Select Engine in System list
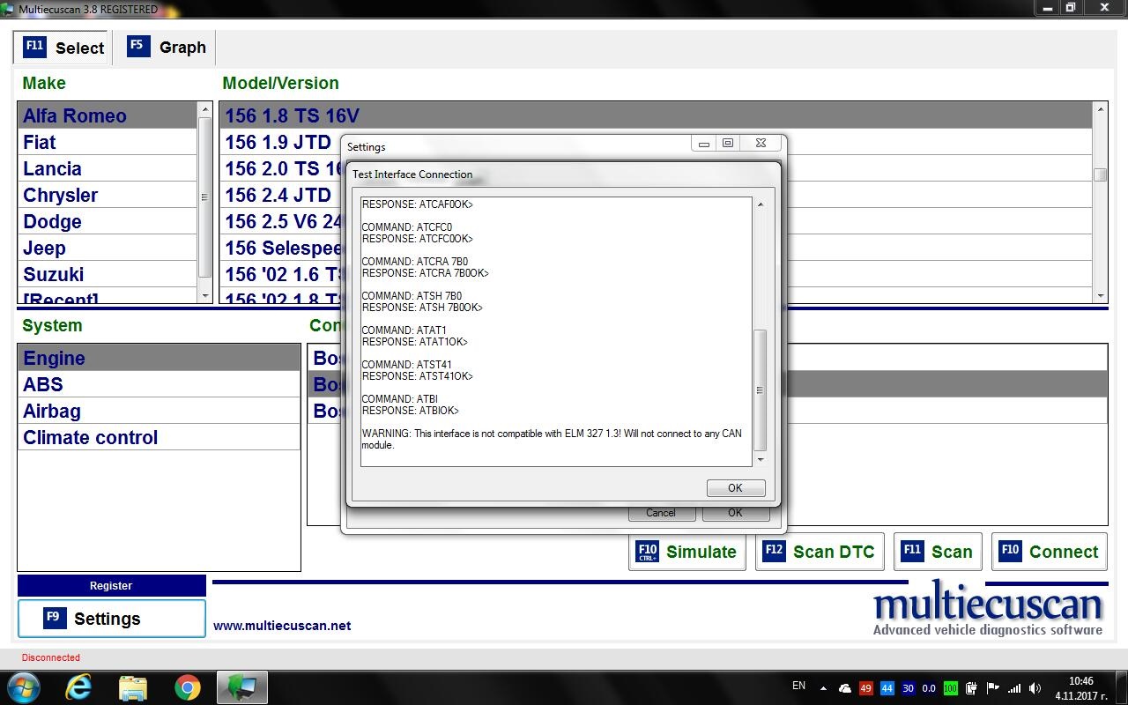This screenshot has height=705, width=1128. (x=160, y=358)
